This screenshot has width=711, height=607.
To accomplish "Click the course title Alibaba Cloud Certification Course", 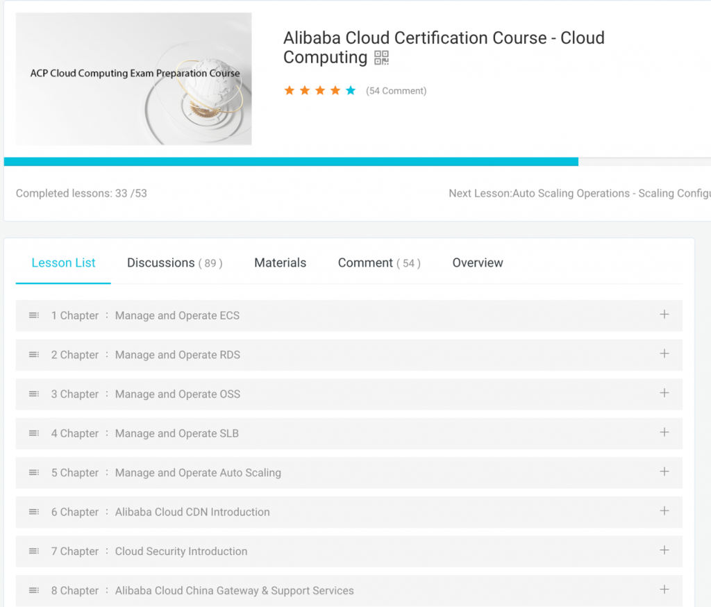I will pos(444,48).
